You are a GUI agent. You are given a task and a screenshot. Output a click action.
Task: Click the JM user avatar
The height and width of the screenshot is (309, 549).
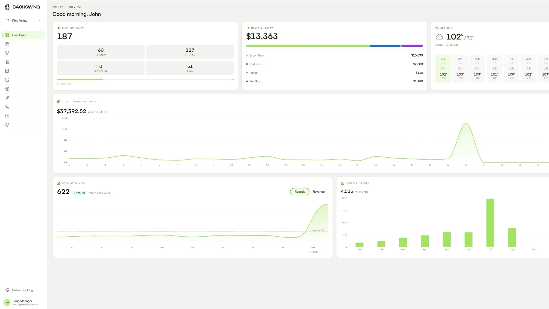pyautogui.click(x=7, y=303)
